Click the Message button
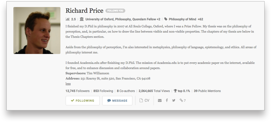Viewport: 271px width, 122px height. point(117,101)
